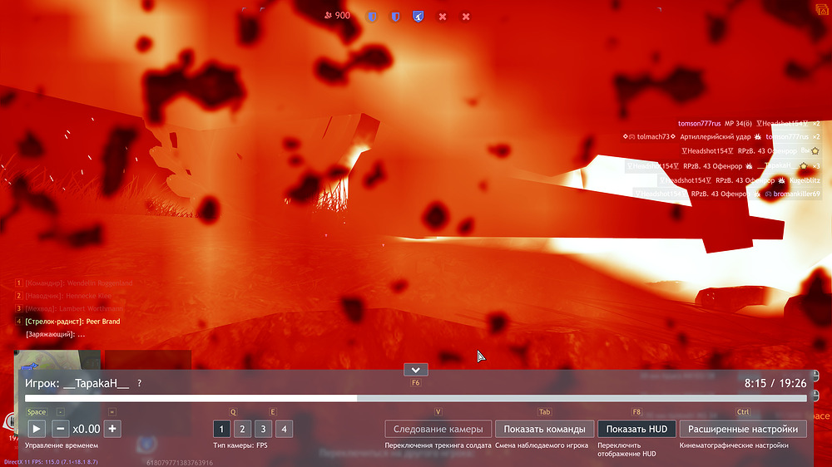Click the Показать команды button
Image resolution: width=832 pixels, height=467 pixels.
(x=544, y=429)
